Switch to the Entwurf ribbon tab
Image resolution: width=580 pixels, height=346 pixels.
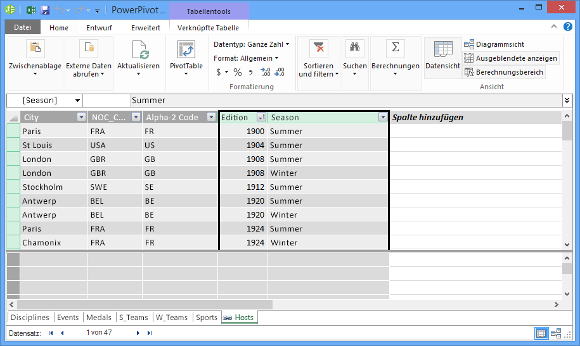(x=99, y=28)
